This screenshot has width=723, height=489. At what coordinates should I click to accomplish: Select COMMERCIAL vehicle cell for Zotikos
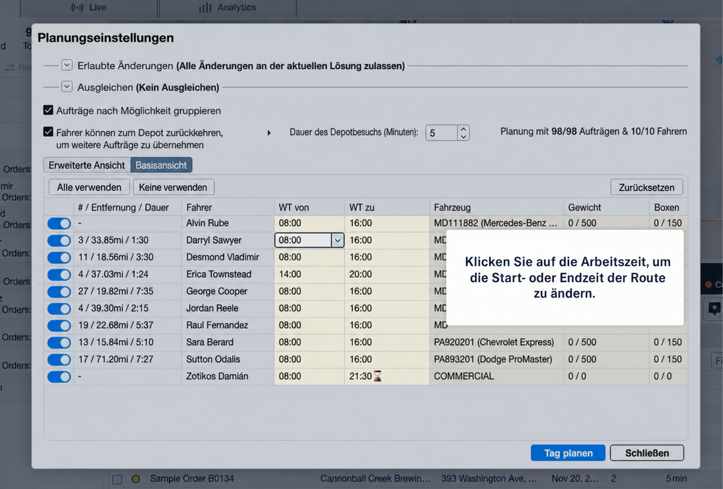click(x=496, y=376)
